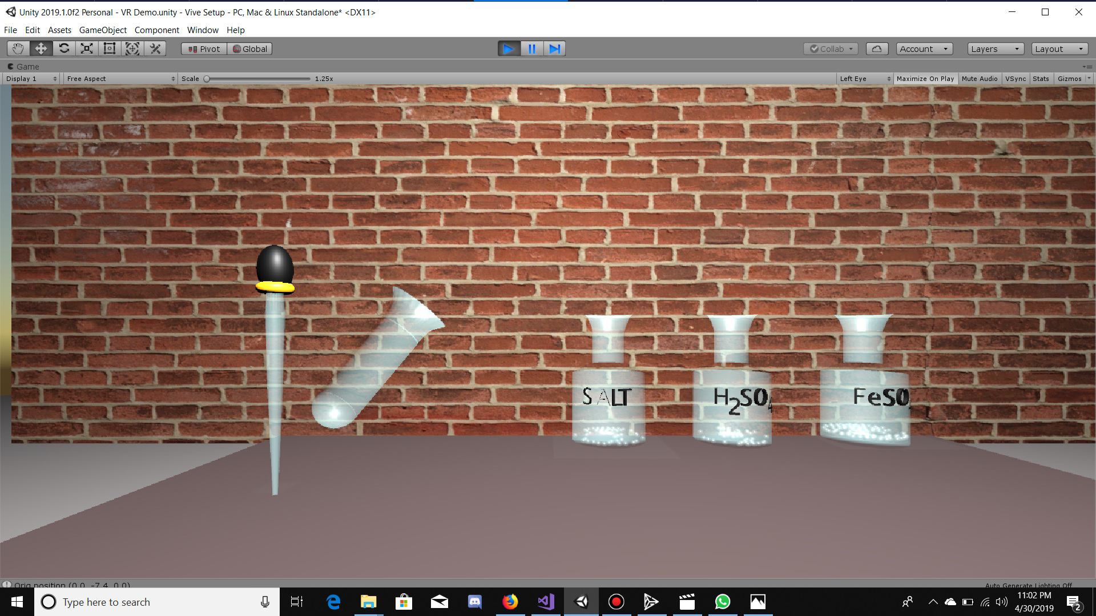Image resolution: width=1096 pixels, height=616 pixels.
Task: Select the Scale tool
Action: tap(87, 48)
